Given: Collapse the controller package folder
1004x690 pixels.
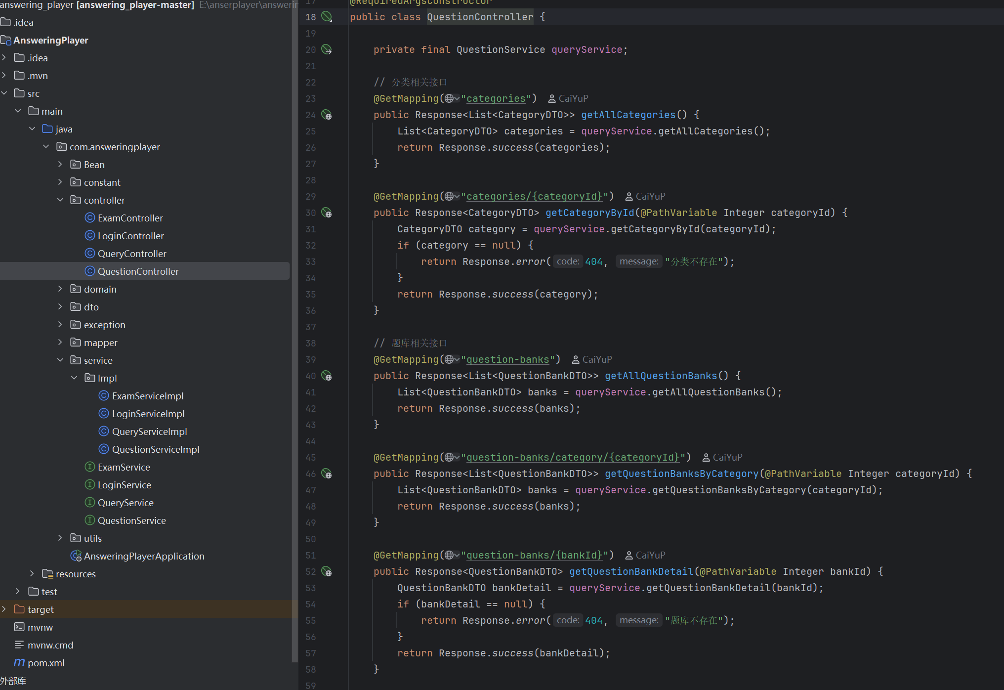Looking at the screenshot, I should pos(60,200).
